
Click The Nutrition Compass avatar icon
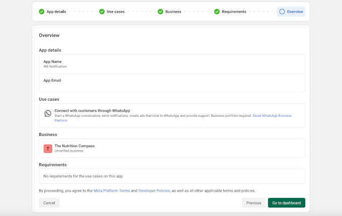48,148
